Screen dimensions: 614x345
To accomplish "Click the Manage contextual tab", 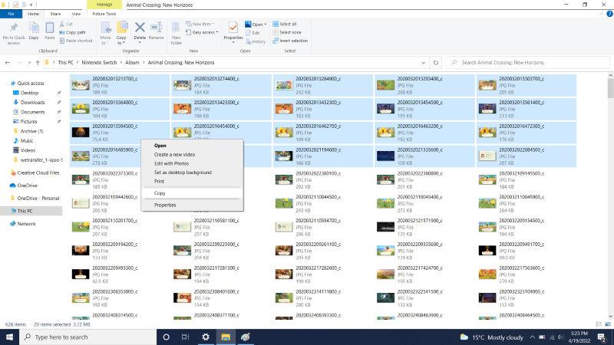I will point(104,5).
